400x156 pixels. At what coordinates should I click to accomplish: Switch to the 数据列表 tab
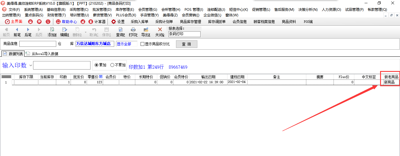click(x=13, y=54)
